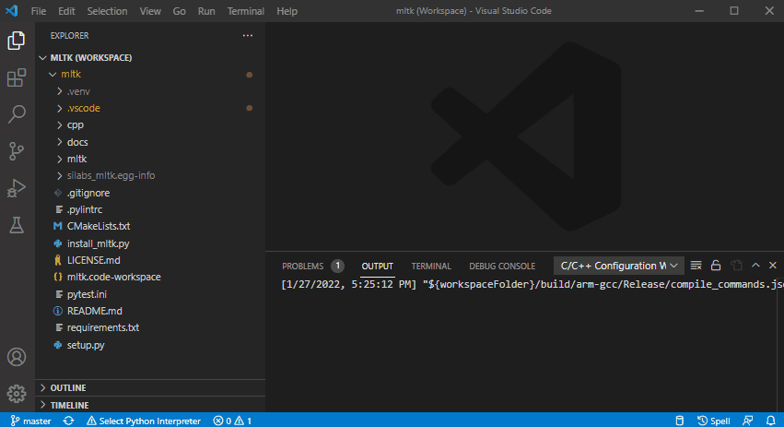Click the Accounts icon
This screenshot has height=427, width=784.
tap(16, 357)
